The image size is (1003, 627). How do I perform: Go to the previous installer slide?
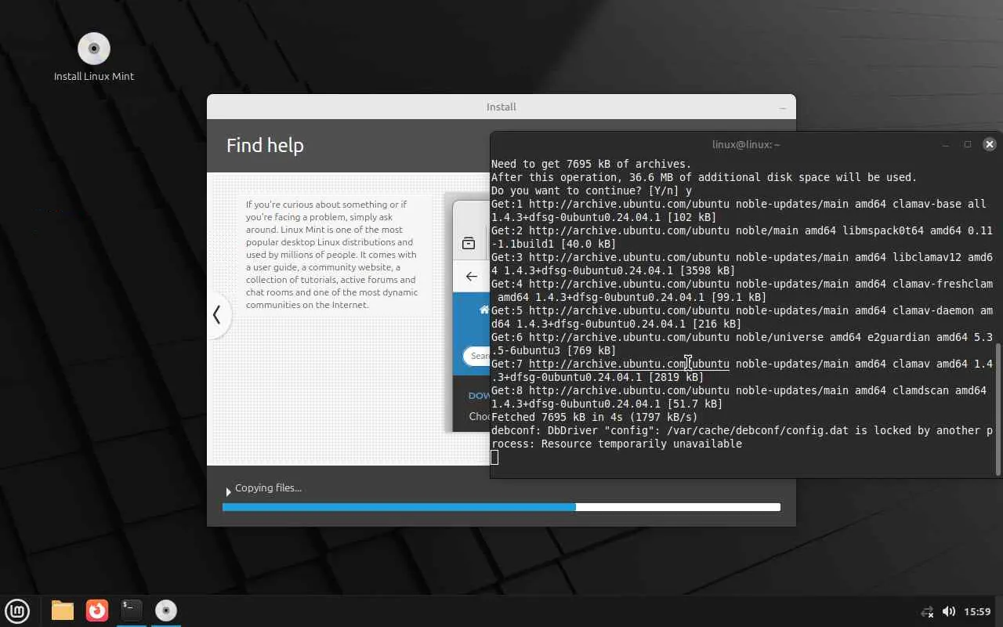pyautogui.click(x=217, y=315)
